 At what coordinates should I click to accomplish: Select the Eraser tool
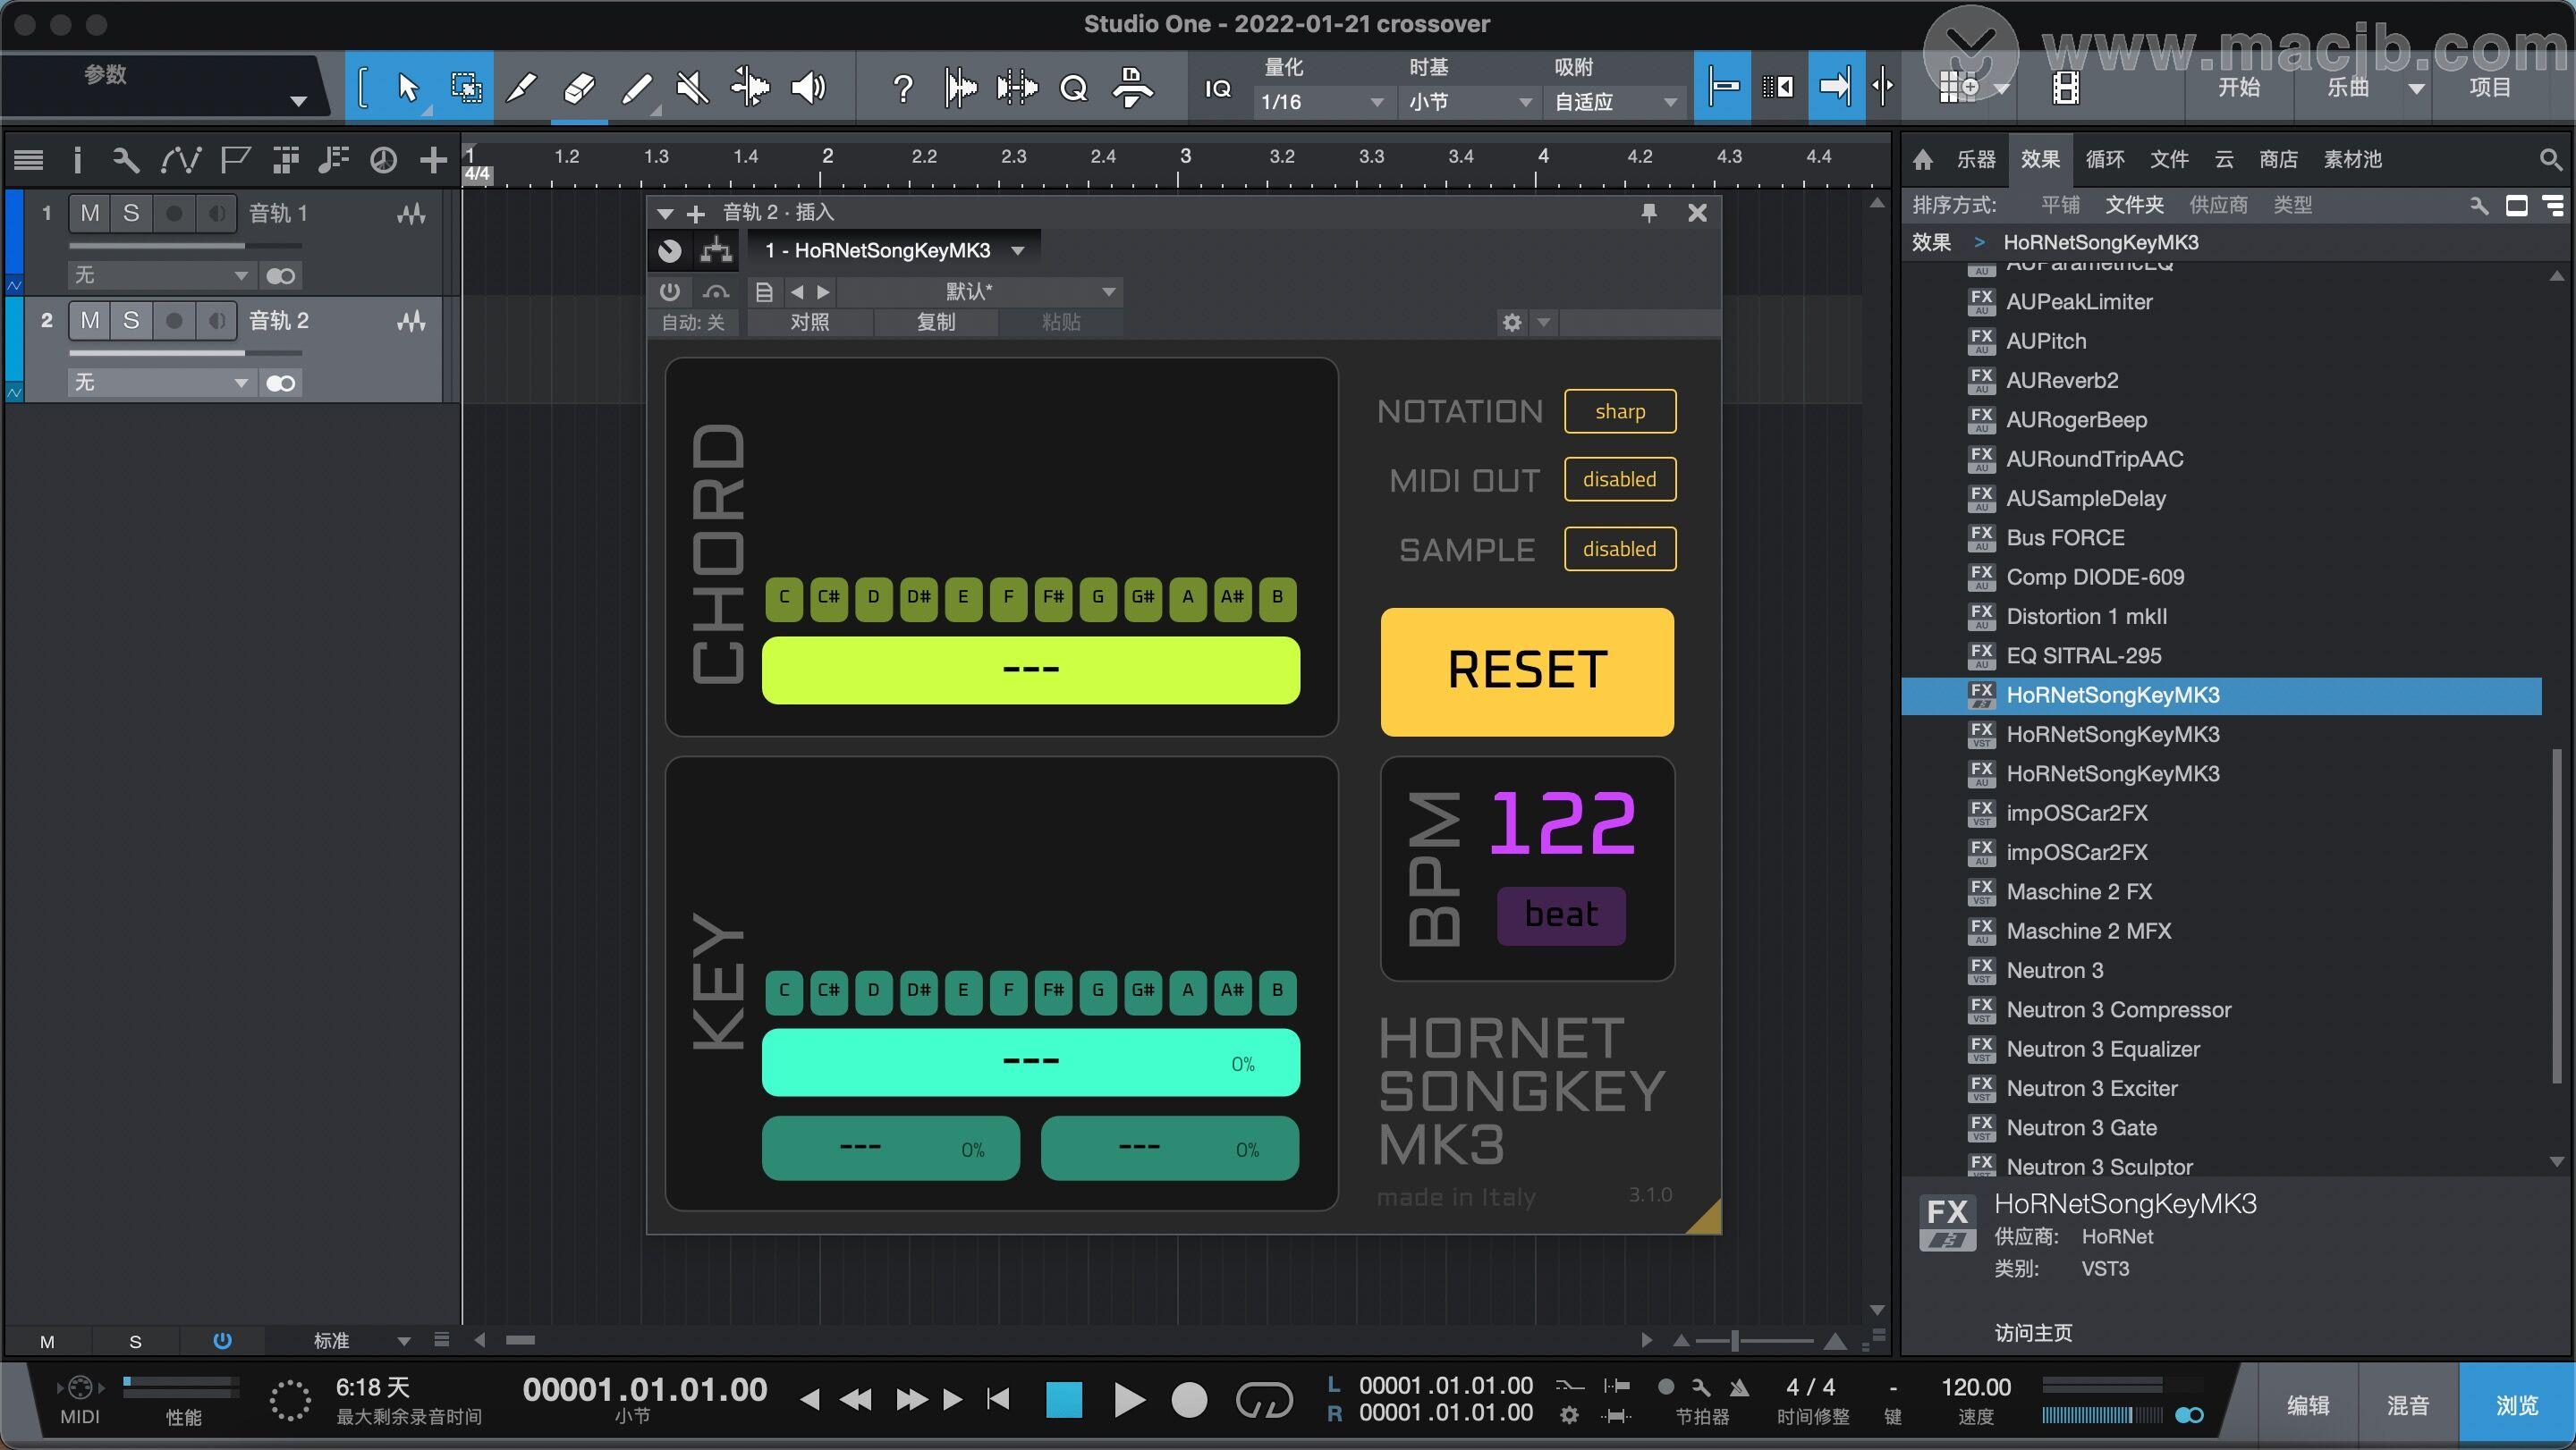(x=580, y=88)
